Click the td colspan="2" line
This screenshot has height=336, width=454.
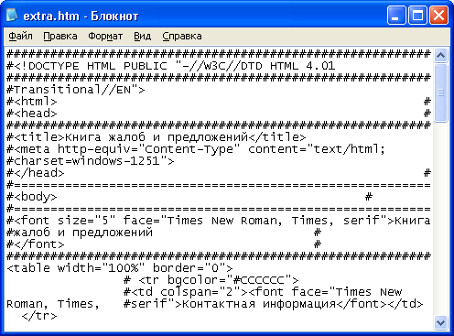(263, 292)
